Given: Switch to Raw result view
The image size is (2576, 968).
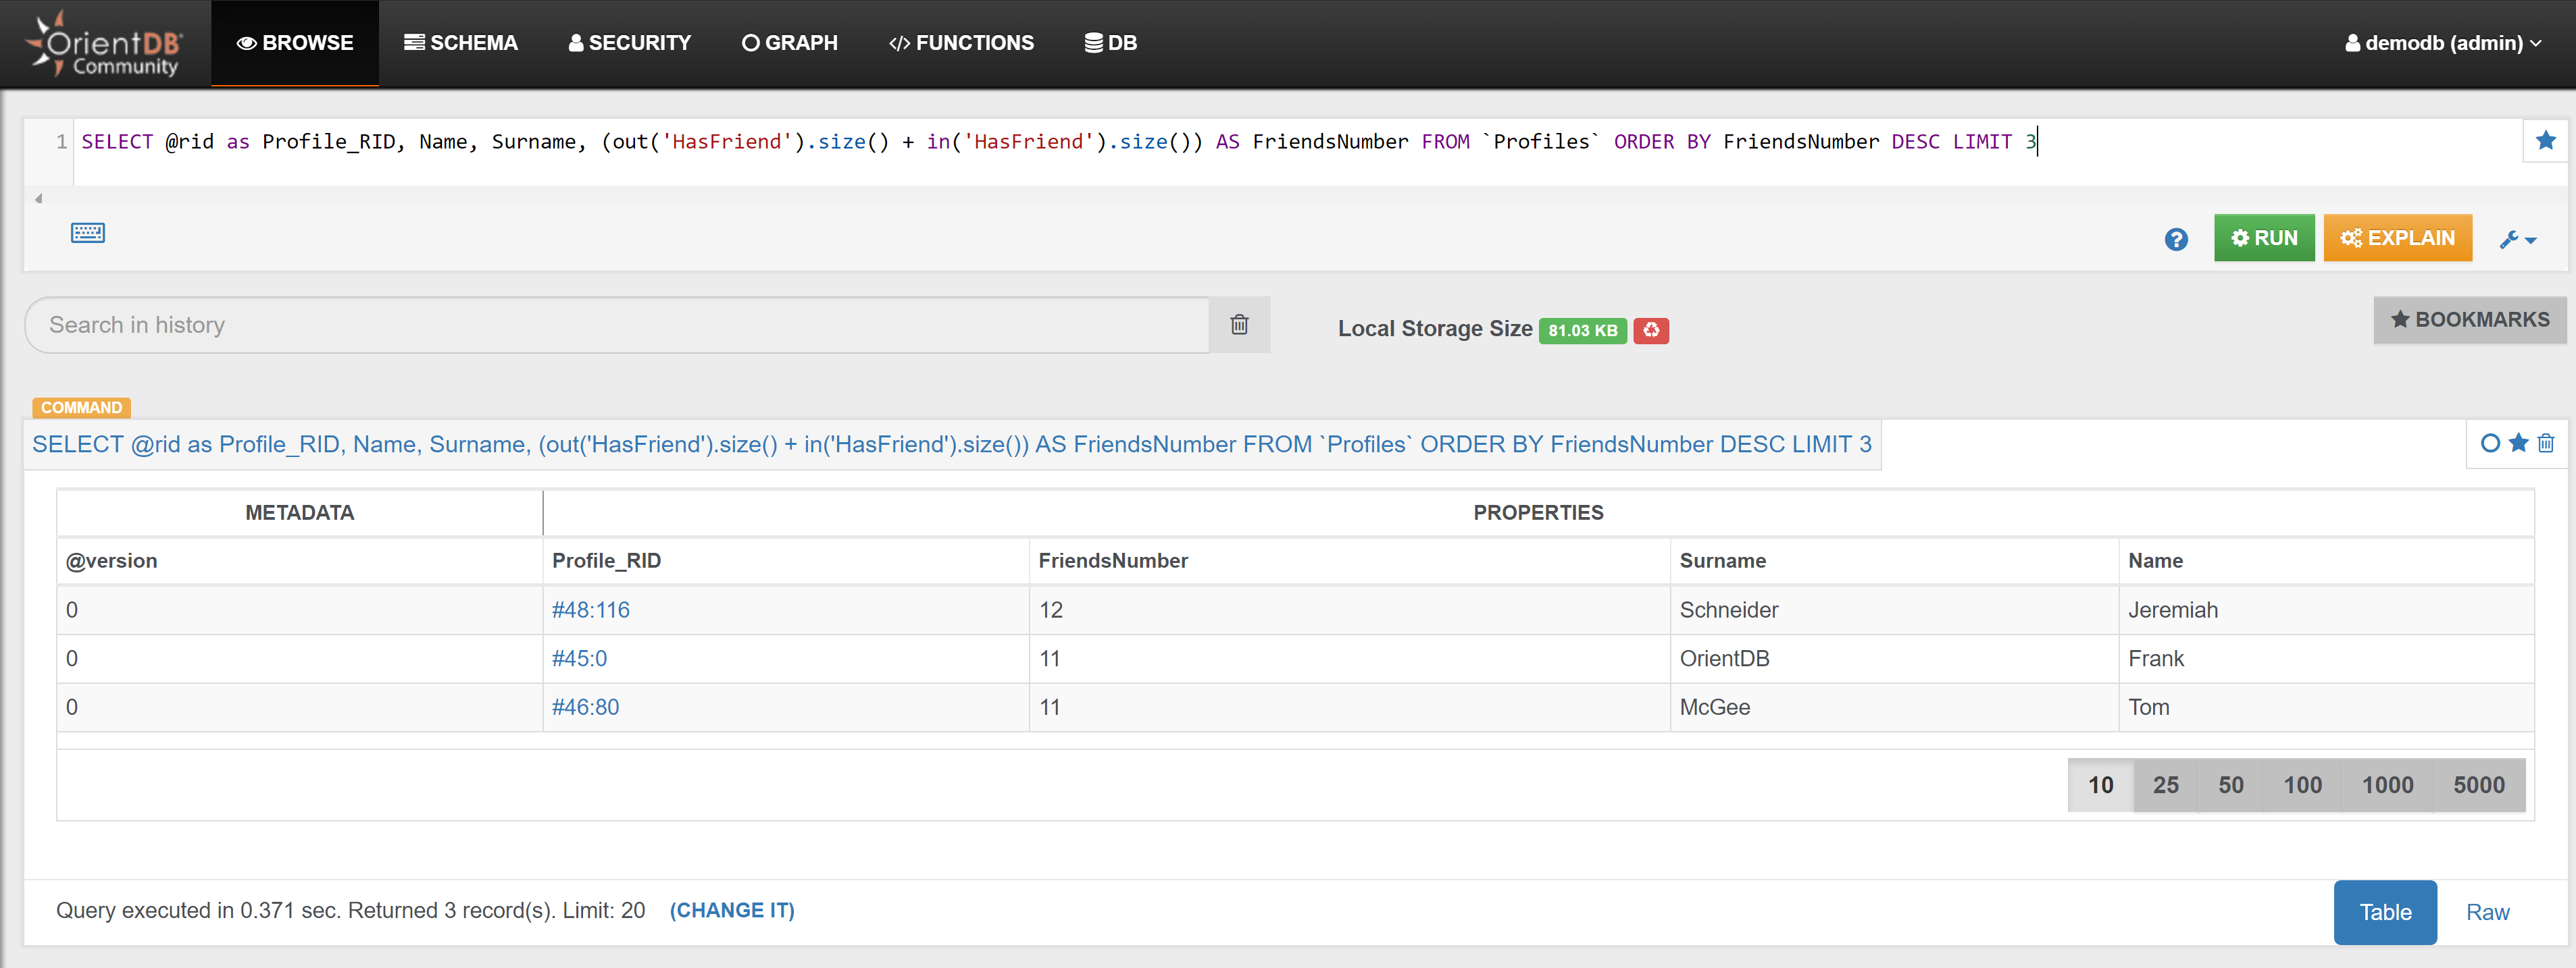Looking at the screenshot, I should click(x=2487, y=912).
